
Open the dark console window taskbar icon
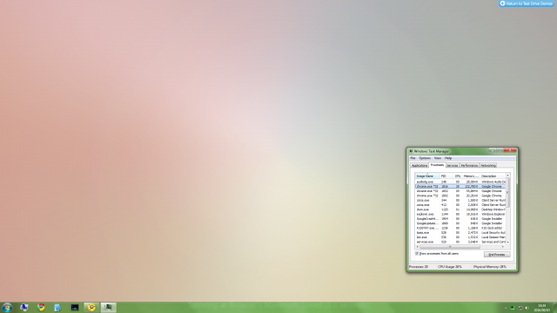click(75, 308)
